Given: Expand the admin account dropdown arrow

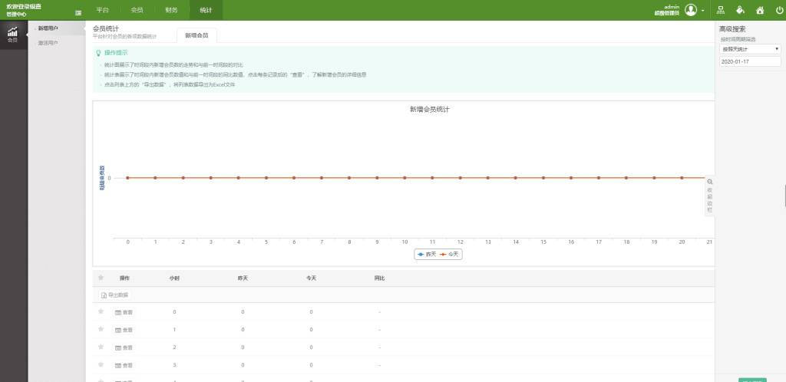Looking at the screenshot, I should (x=703, y=11).
